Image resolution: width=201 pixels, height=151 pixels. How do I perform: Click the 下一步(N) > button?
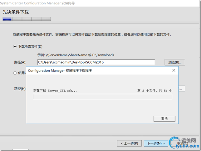[156, 143]
